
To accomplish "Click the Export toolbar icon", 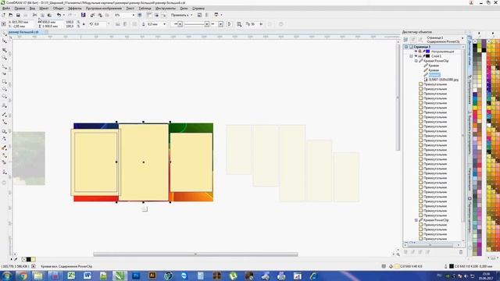I will (100, 15).
